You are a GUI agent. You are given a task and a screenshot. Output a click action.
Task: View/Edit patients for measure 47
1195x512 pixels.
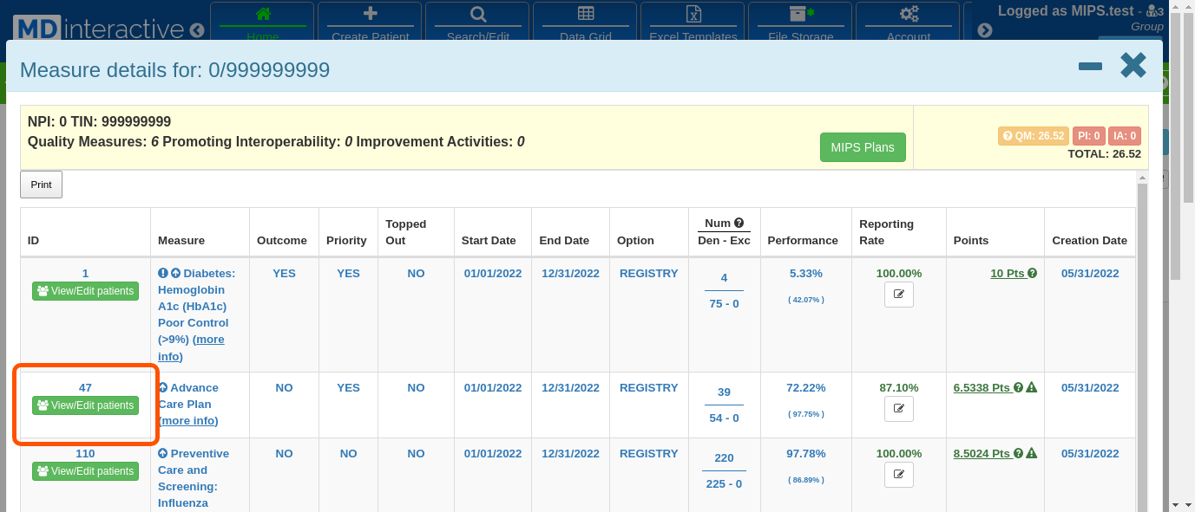pos(85,405)
